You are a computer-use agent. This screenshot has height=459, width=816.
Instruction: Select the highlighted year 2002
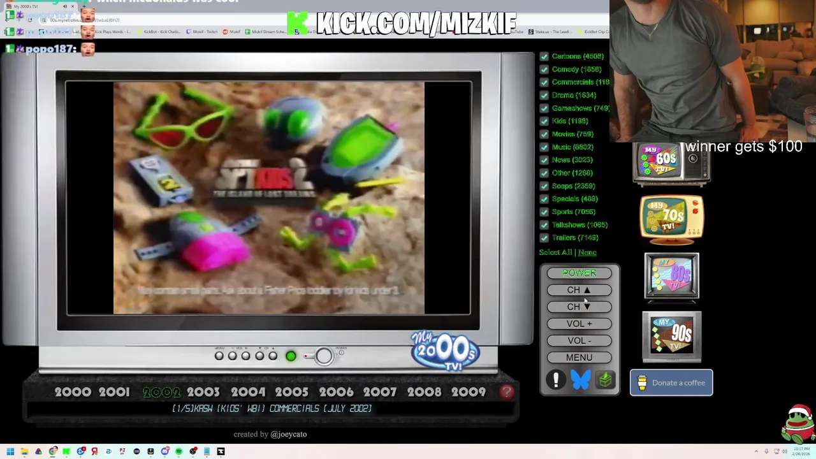[x=161, y=392]
